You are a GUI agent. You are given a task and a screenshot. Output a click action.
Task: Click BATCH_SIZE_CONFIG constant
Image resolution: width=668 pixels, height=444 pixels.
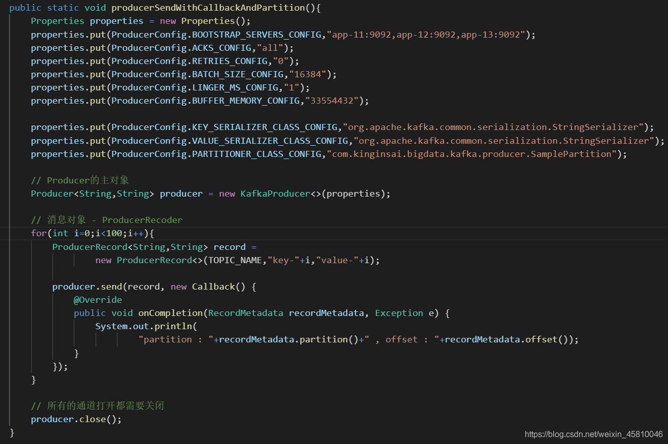[x=238, y=74]
